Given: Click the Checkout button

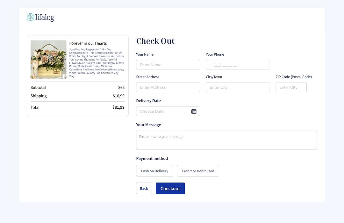Looking at the screenshot, I should coord(170,188).
